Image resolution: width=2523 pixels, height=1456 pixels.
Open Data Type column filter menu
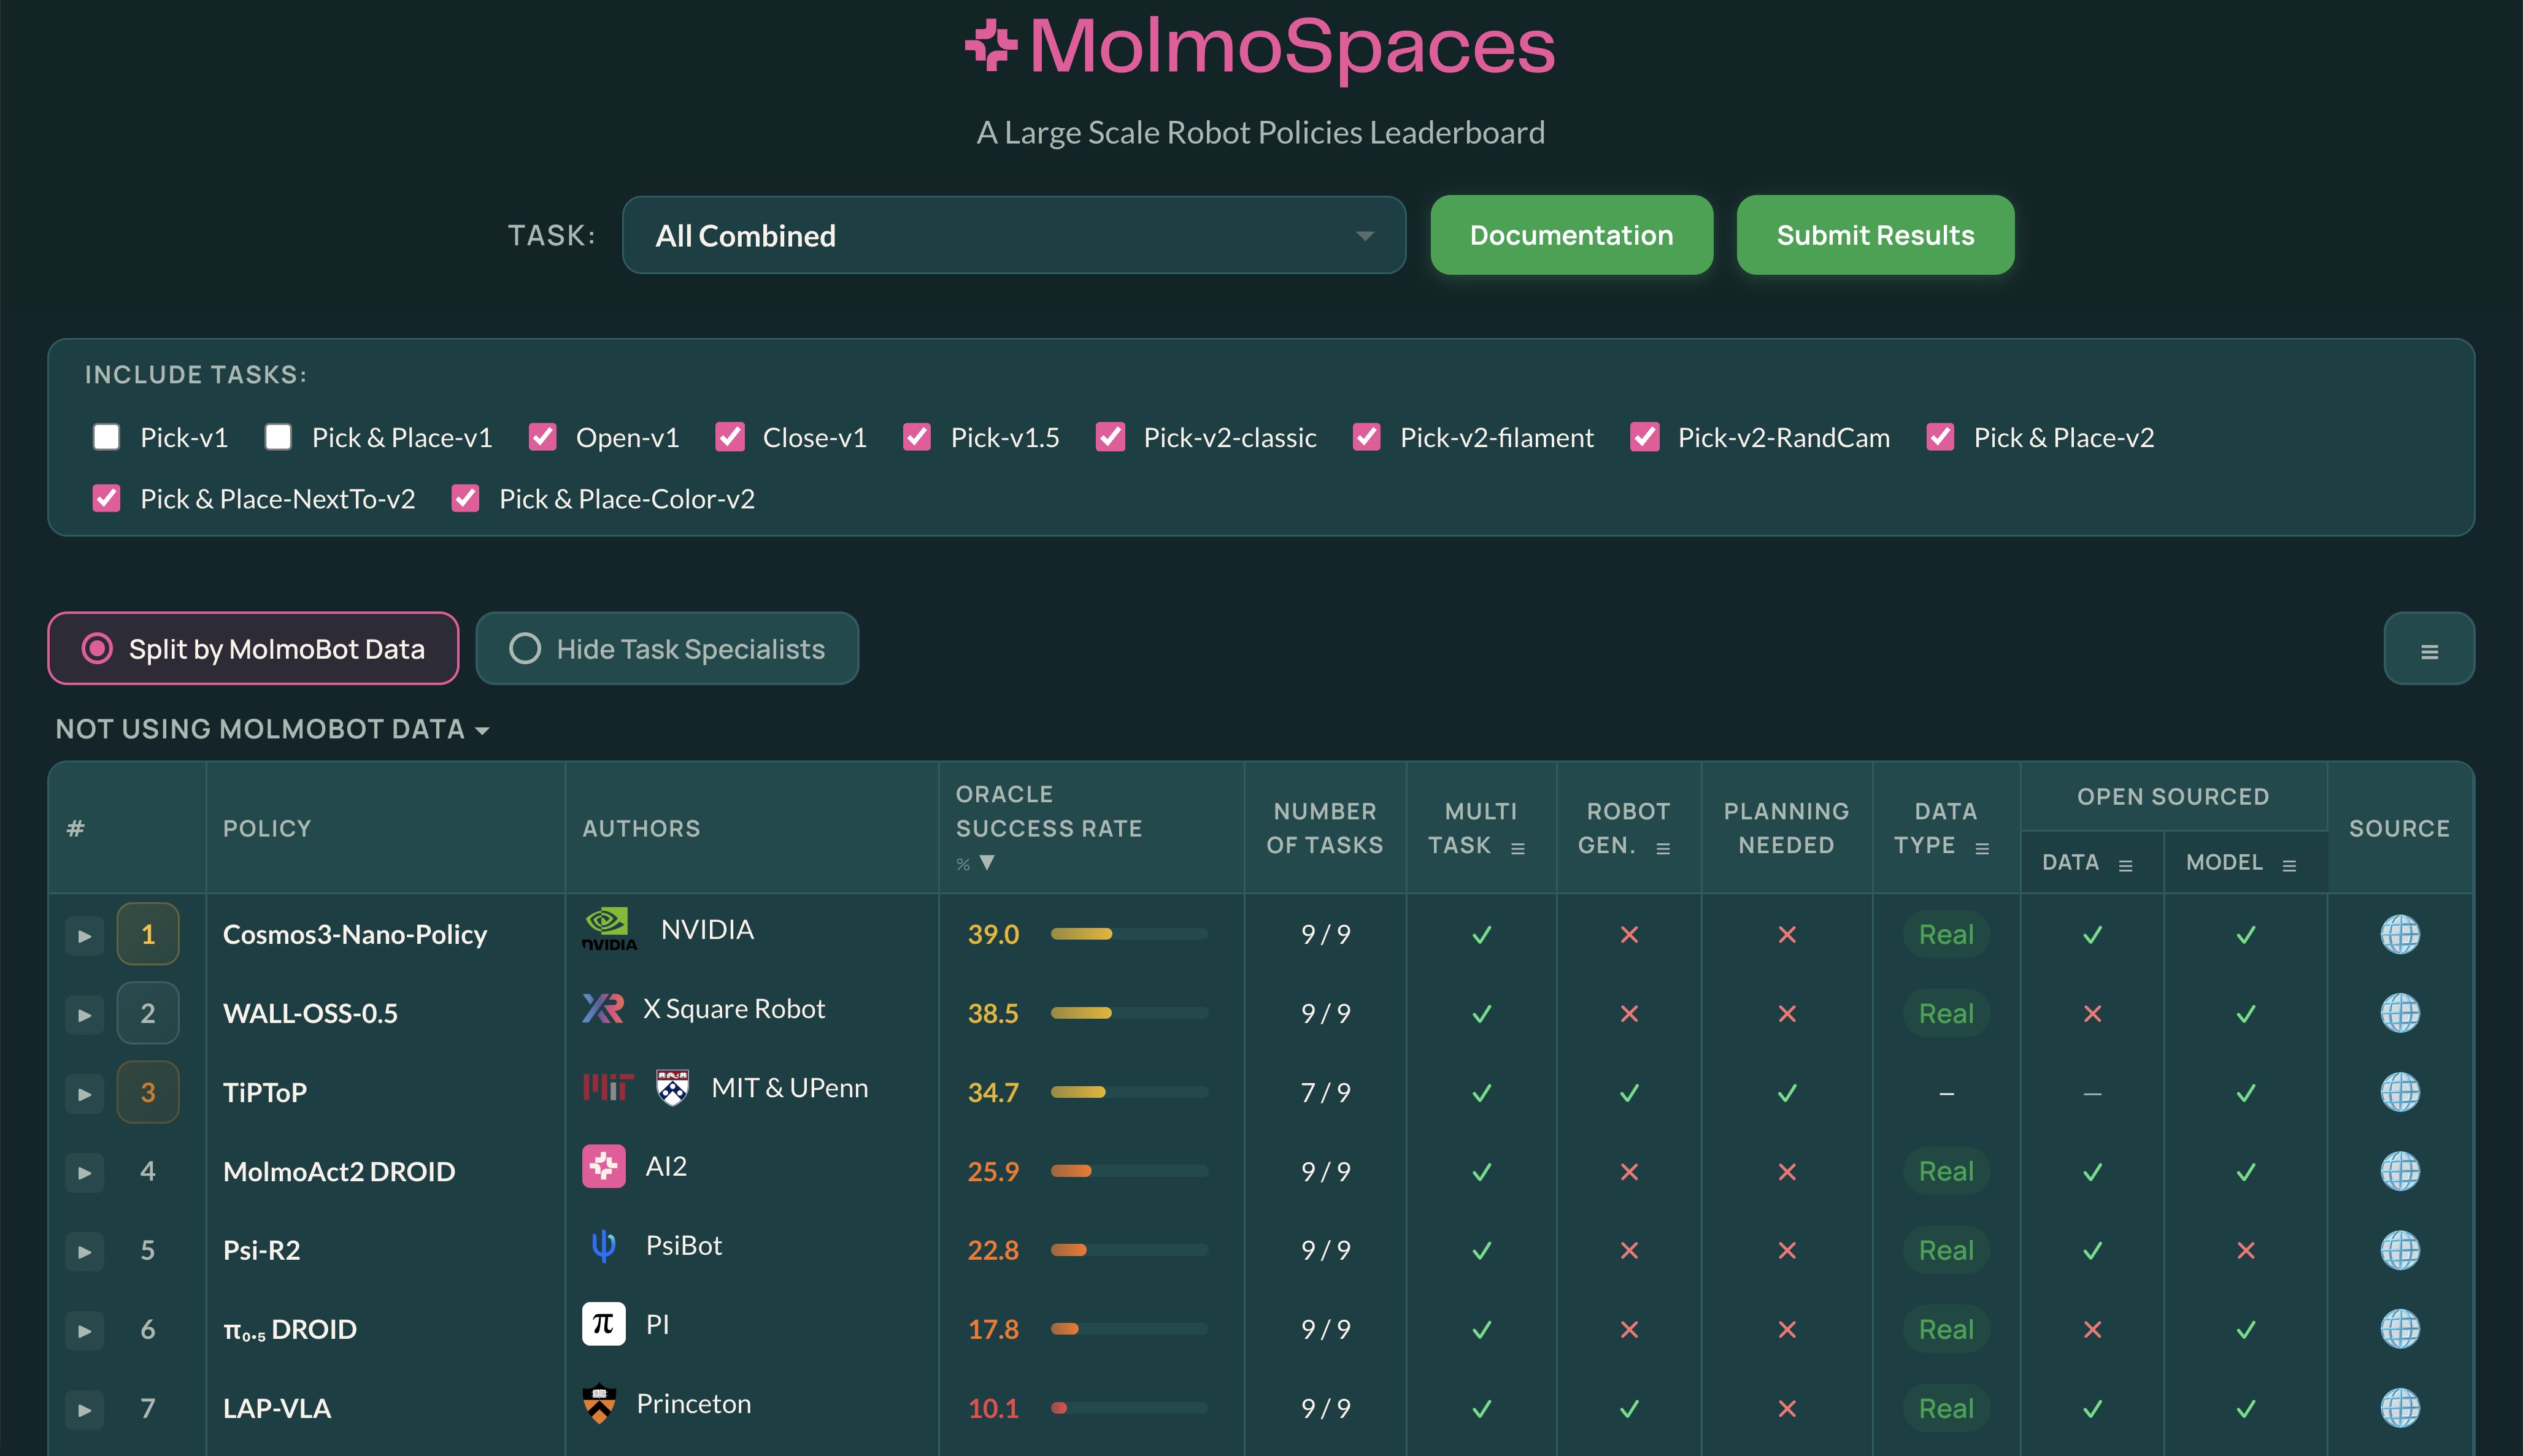point(1982,848)
